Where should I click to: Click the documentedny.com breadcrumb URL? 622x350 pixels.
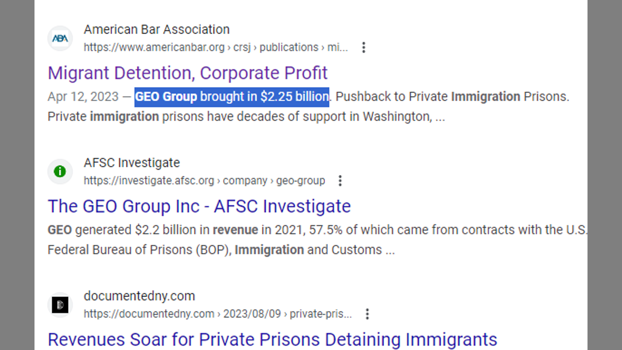tap(217, 314)
